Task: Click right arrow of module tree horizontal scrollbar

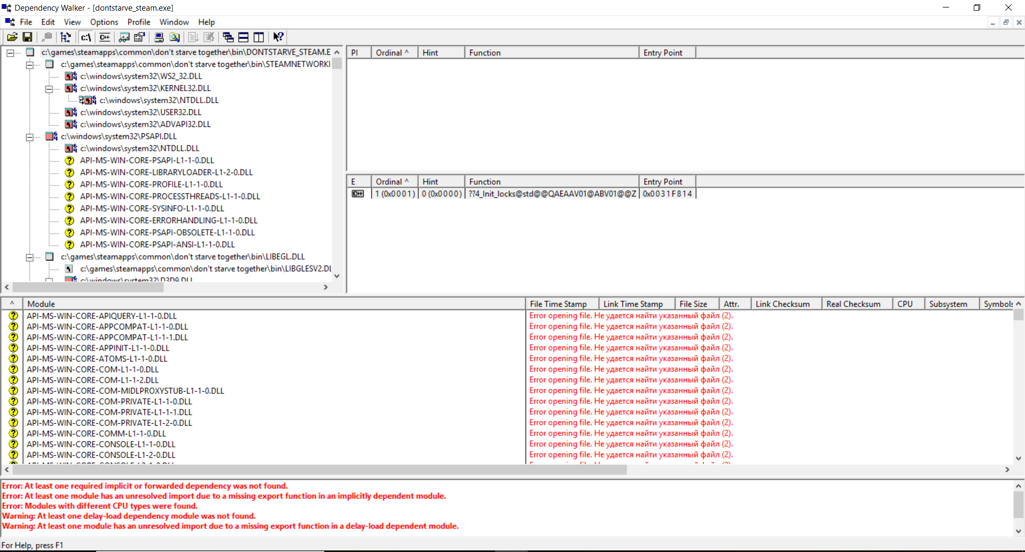Action: click(326, 287)
